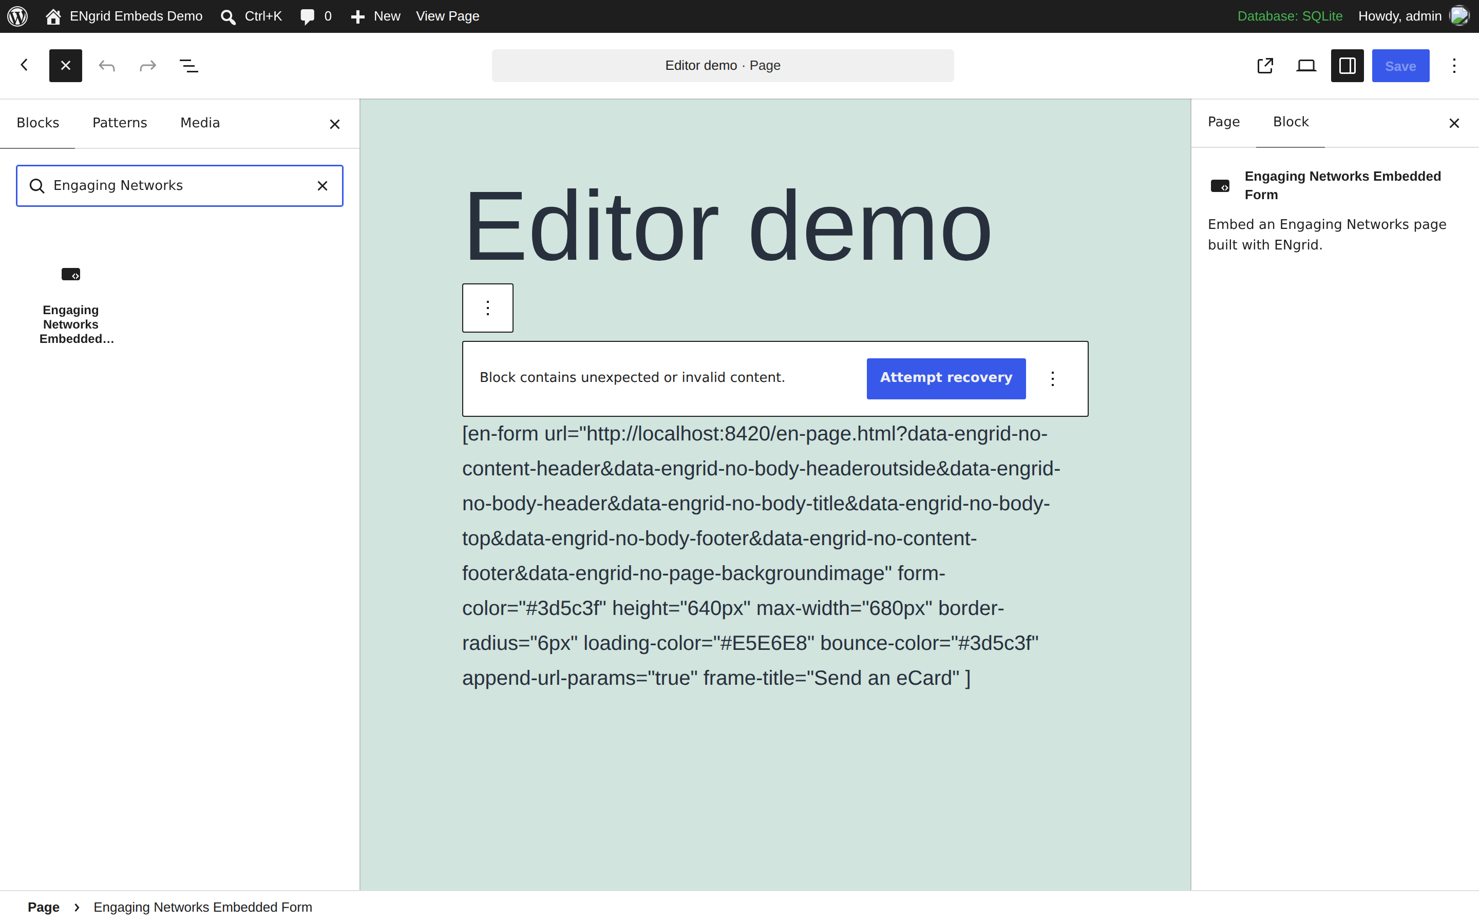Image resolution: width=1479 pixels, height=924 pixels.
Task: Undo the last editor change
Action: pos(107,65)
